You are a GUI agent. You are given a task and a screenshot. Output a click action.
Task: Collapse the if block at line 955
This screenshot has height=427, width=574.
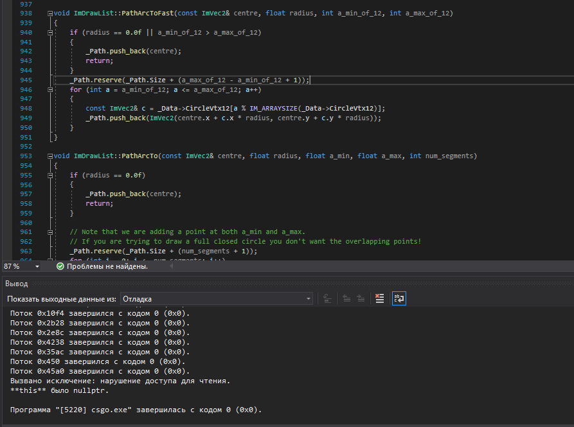click(49, 176)
